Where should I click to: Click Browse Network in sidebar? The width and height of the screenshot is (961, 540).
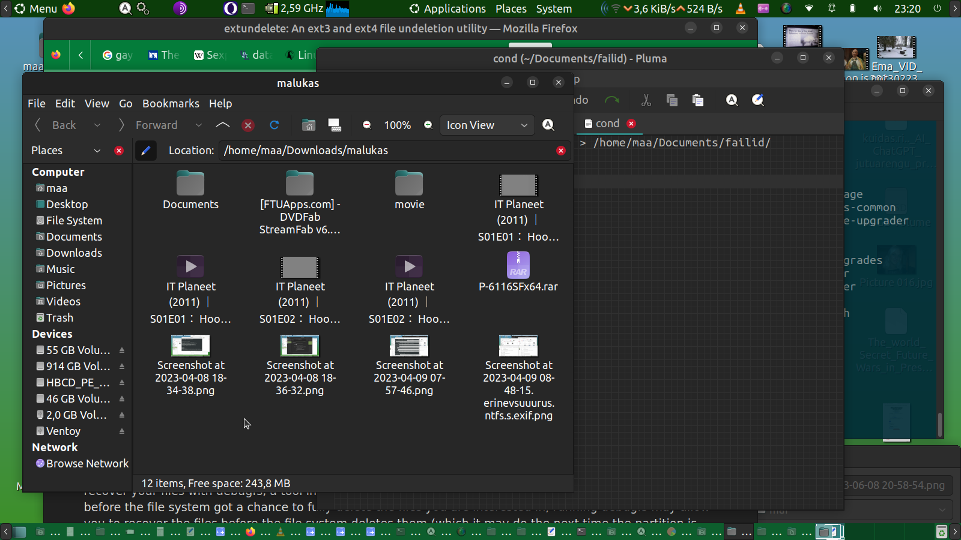pos(87,464)
